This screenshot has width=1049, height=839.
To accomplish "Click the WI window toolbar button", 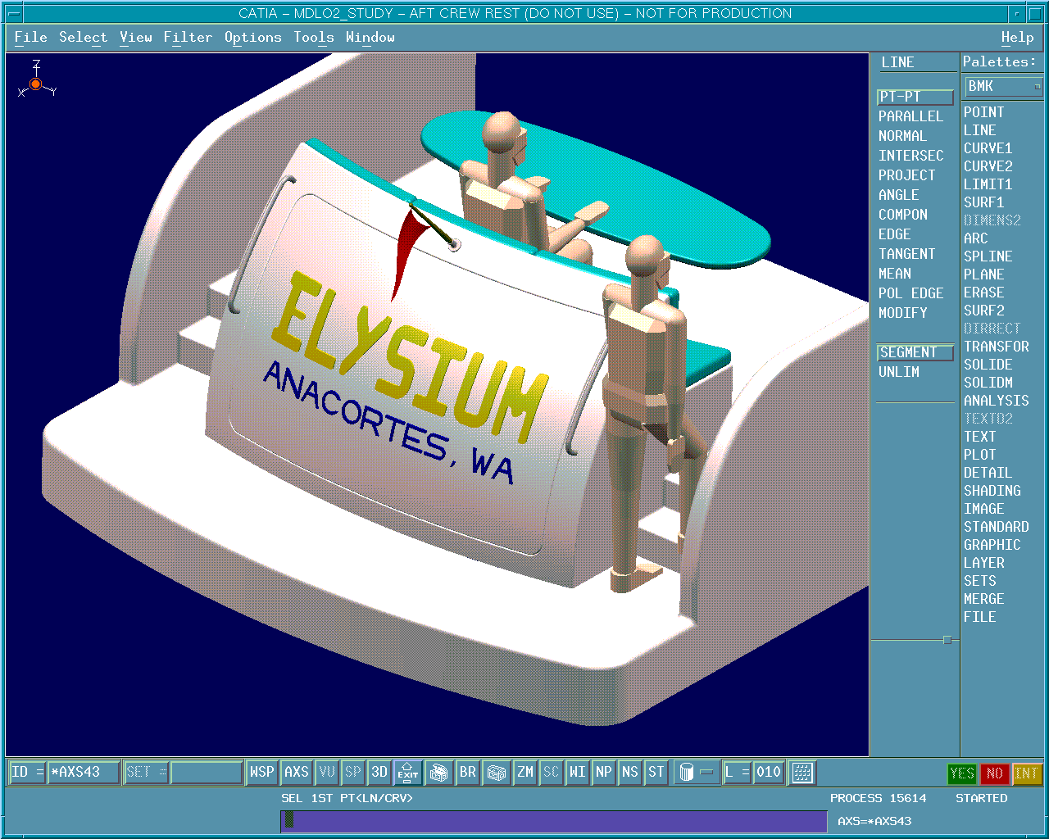I will pyautogui.click(x=578, y=772).
